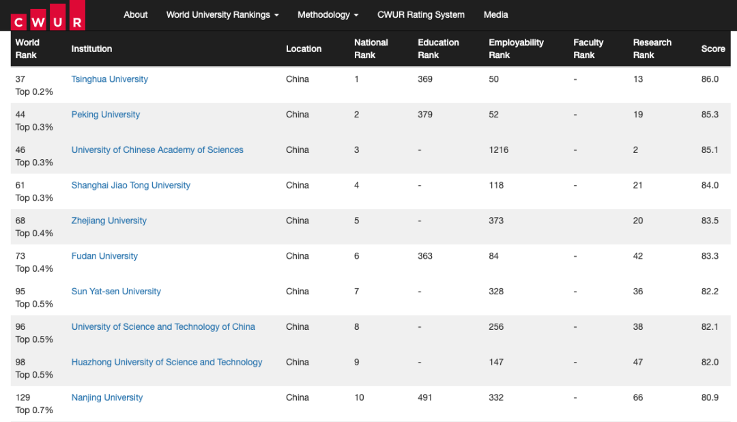The image size is (737, 422).
Task: Open Fudan University link
Action: click(x=104, y=256)
